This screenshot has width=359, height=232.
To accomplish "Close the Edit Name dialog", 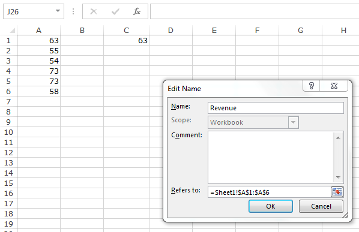I will (334, 86).
